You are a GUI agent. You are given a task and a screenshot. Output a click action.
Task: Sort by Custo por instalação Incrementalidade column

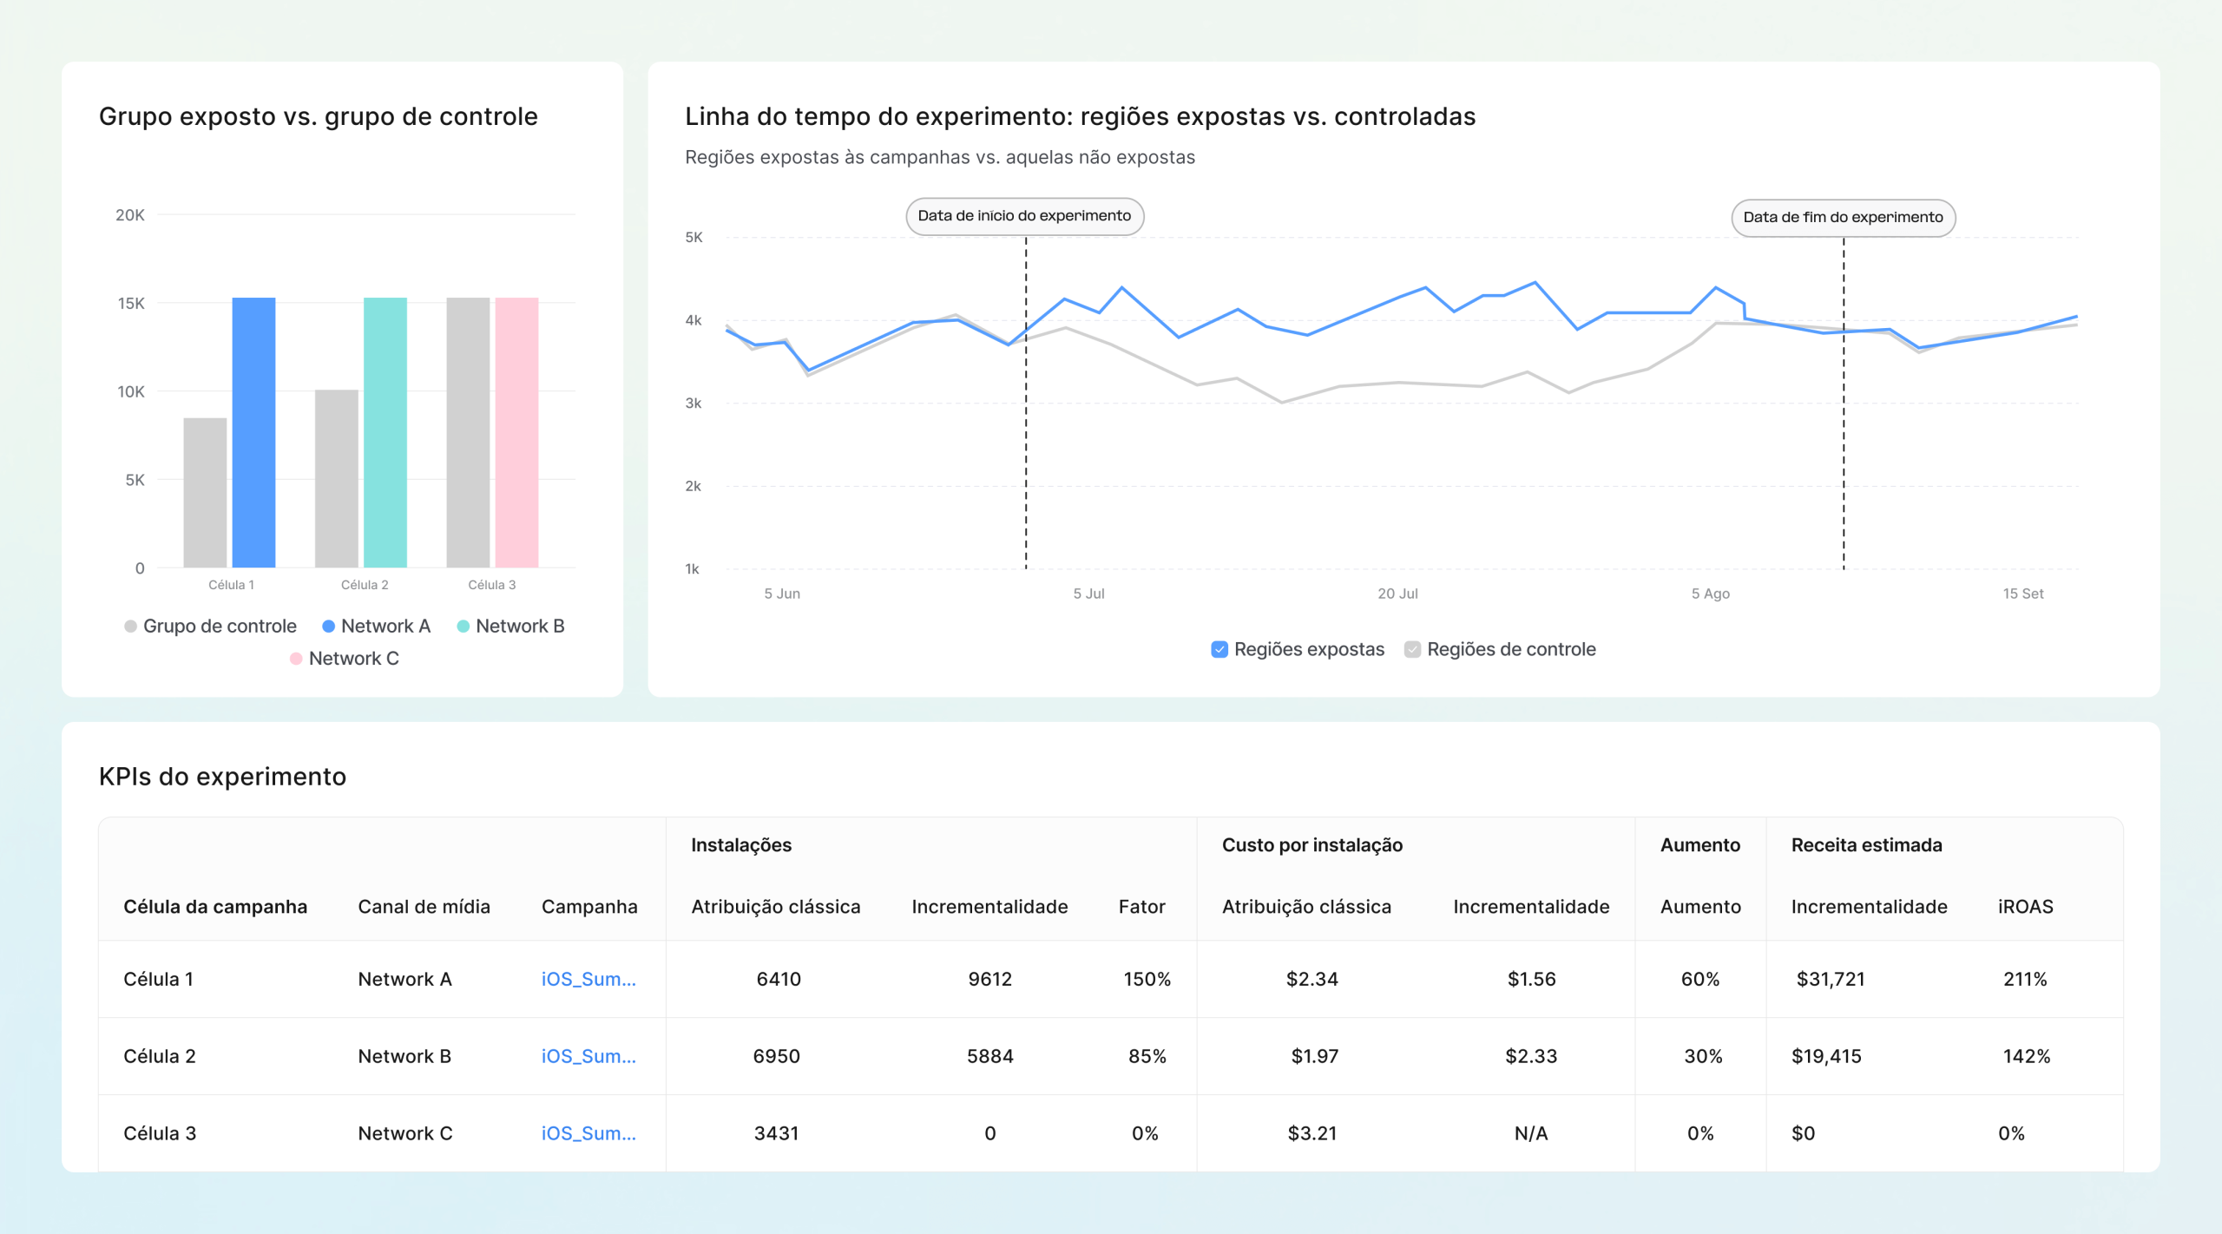click(1530, 906)
